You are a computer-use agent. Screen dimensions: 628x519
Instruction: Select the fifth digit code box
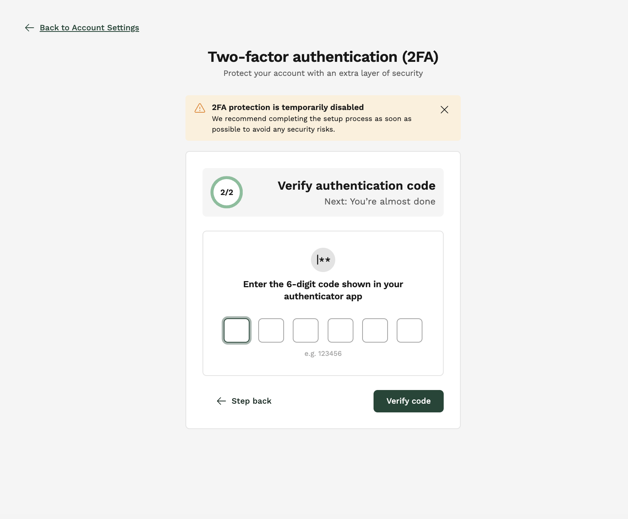tap(375, 330)
